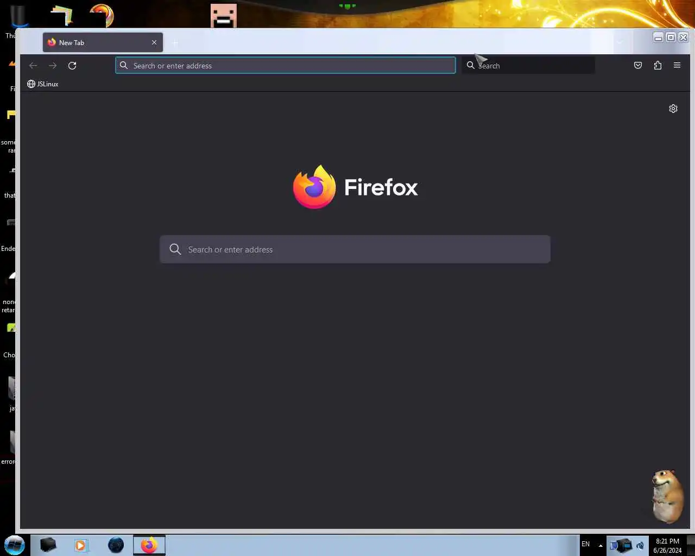Image resolution: width=695 pixels, height=556 pixels.
Task: Show hidden system tray icons arrow
Action: 601,545
